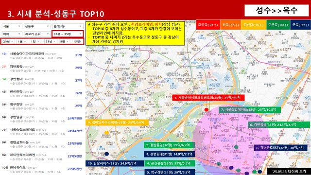Click the 성수>>옥수 header box

click(x=276, y=10)
